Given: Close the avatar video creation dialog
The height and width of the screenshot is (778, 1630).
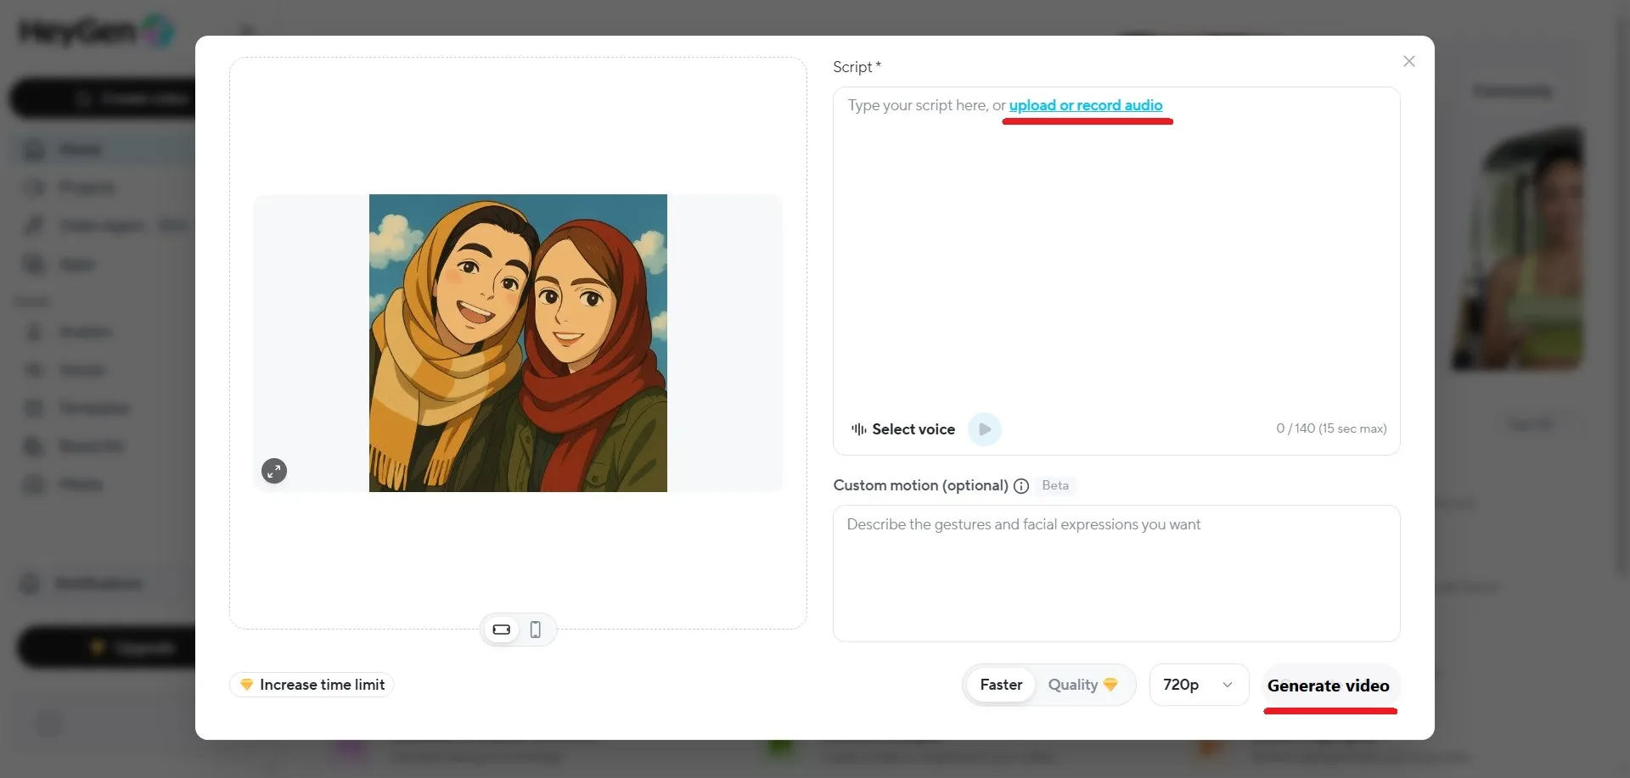Looking at the screenshot, I should 1409,61.
